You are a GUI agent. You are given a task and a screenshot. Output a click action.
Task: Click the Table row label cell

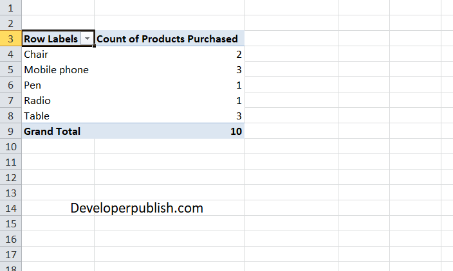click(x=58, y=116)
